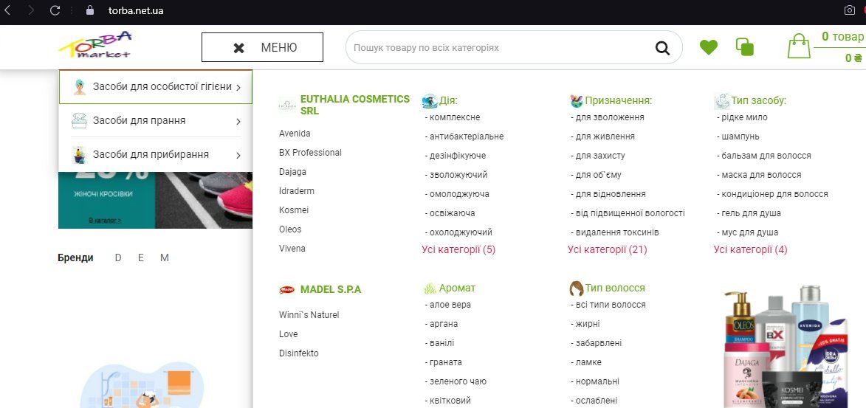Click the laundry products category icon
Viewport: 866px width, 408px height.
[79, 120]
